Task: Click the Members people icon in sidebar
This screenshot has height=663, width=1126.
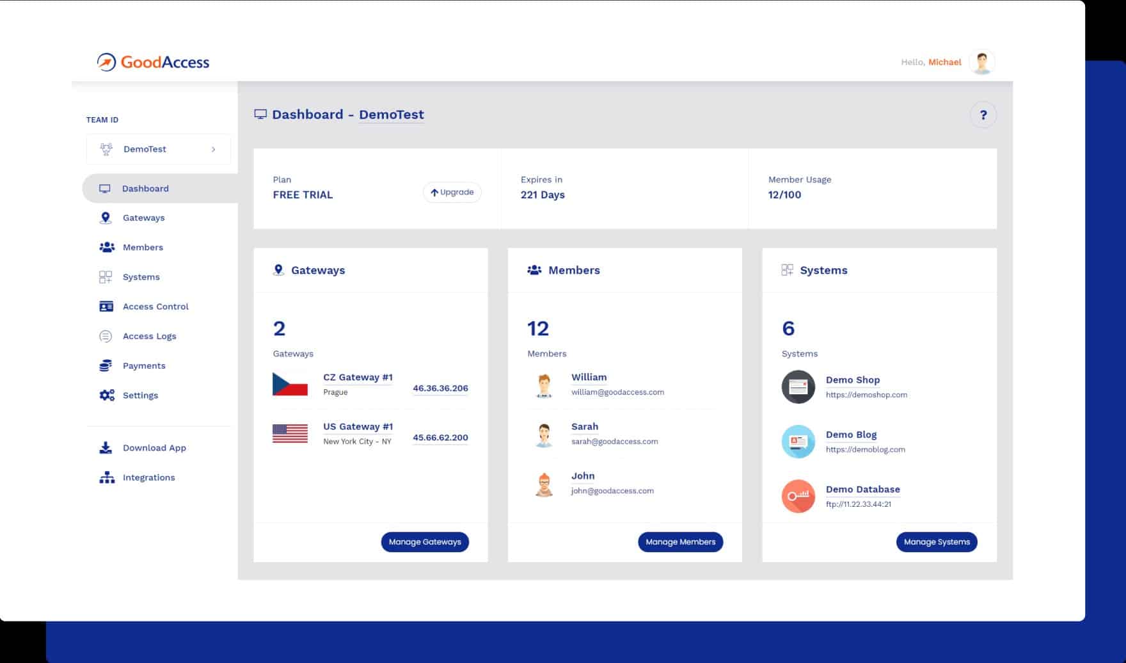Action: coord(107,247)
